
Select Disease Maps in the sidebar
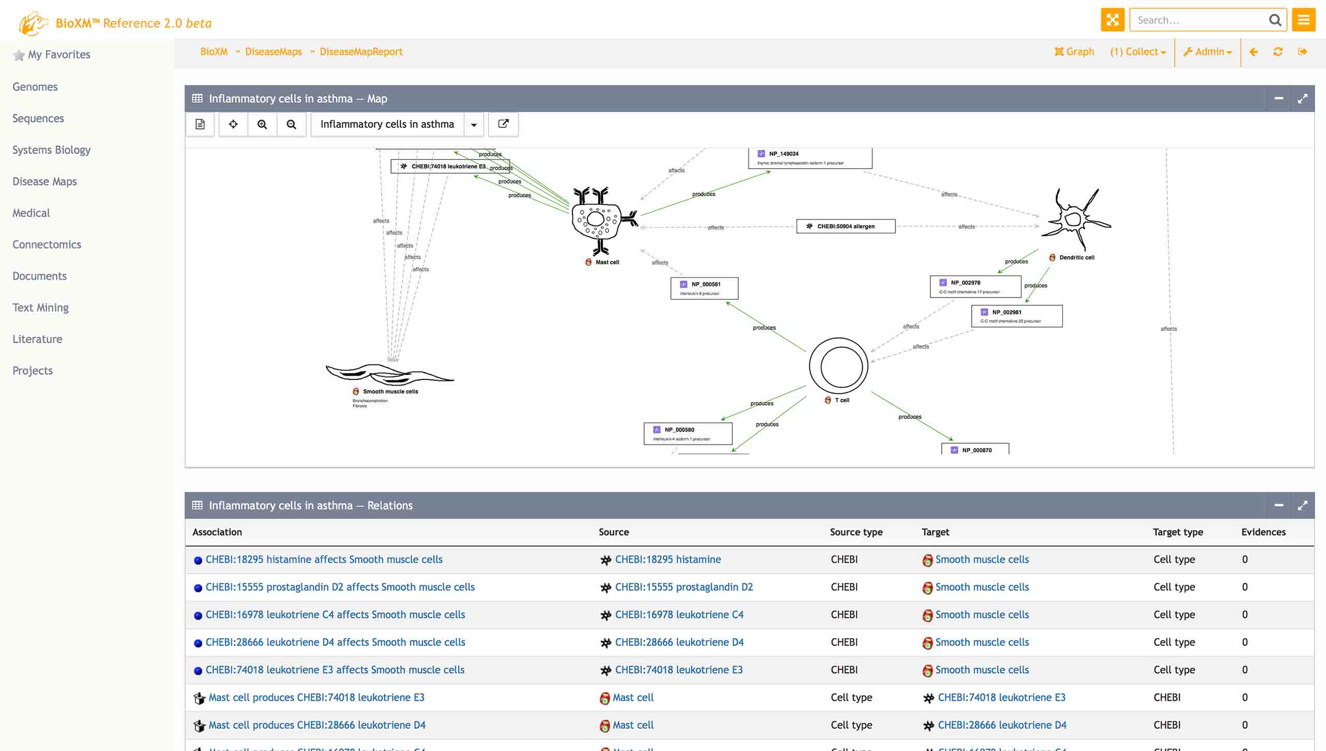(x=45, y=181)
